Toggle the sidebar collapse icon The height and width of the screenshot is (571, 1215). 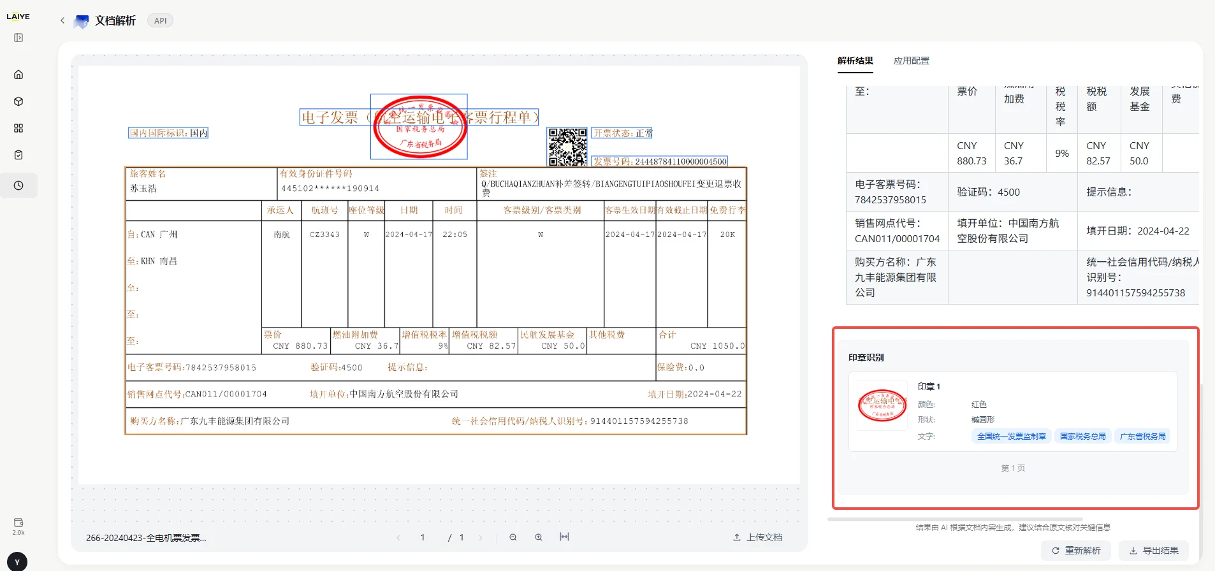[x=18, y=38]
